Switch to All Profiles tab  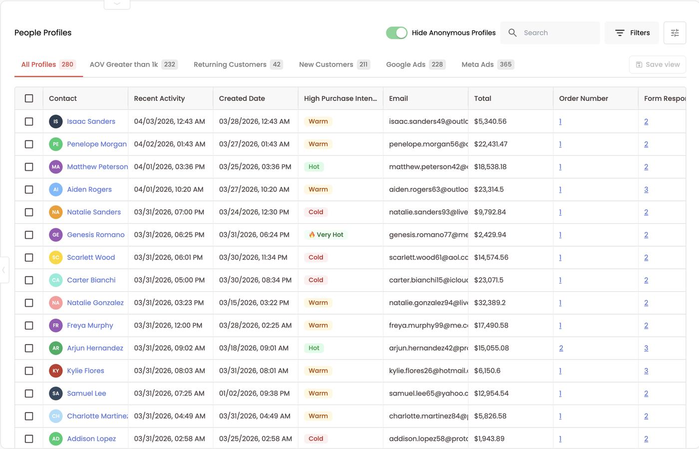coord(48,64)
